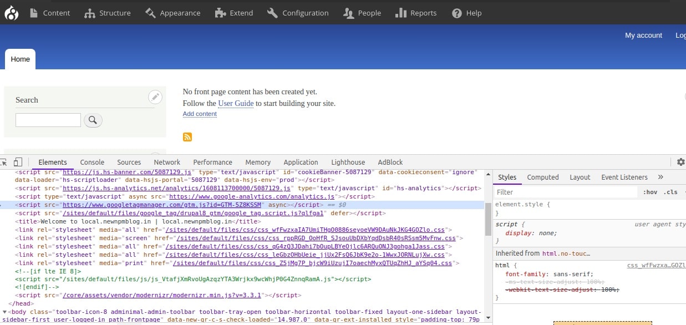
Task: Click the googletagmanager gtm.js script URL
Action: point(162,205)
